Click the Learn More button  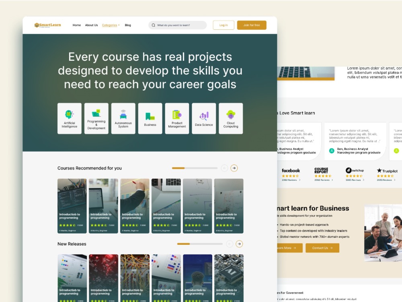pos(289,248)
